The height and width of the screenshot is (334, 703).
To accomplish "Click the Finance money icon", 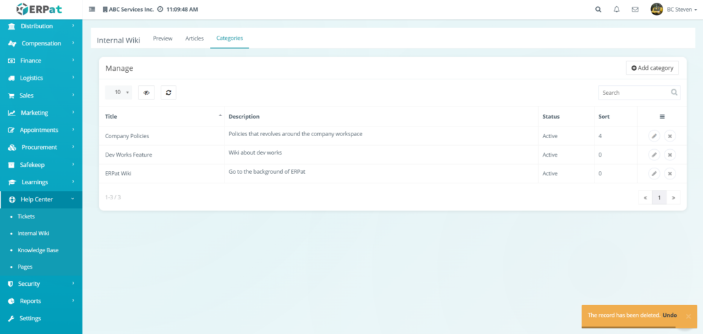I will pyautogui.click(x=12, y=60).
